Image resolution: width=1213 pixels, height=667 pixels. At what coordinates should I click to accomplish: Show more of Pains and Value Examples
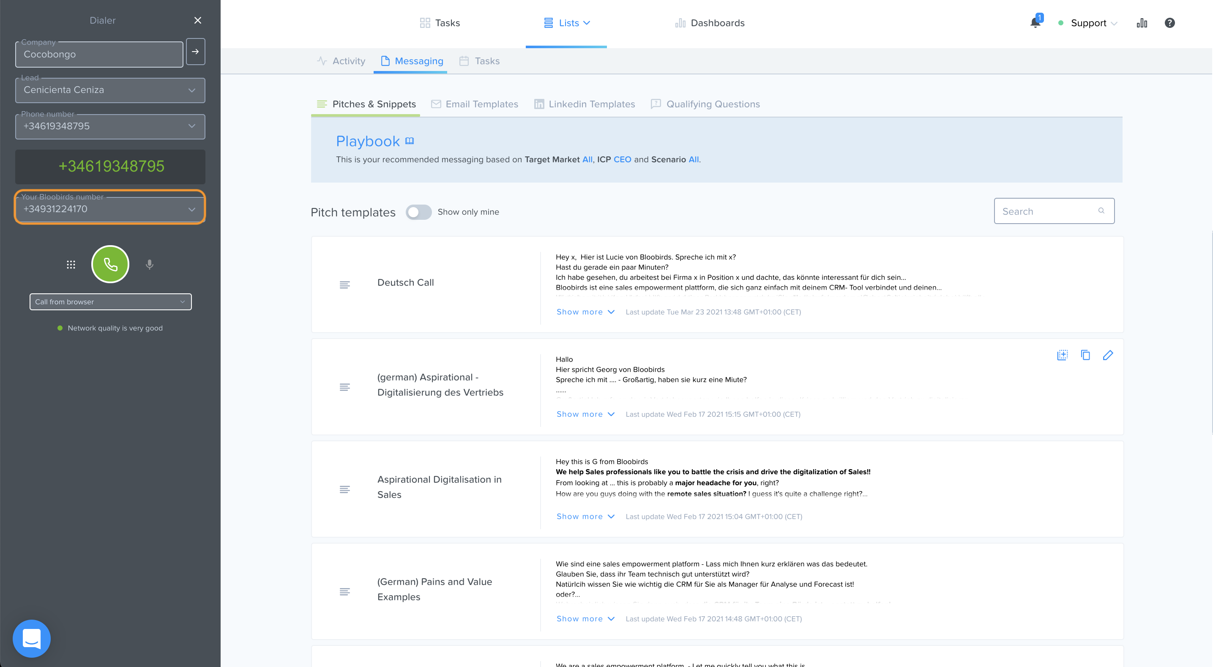[585, 618]
